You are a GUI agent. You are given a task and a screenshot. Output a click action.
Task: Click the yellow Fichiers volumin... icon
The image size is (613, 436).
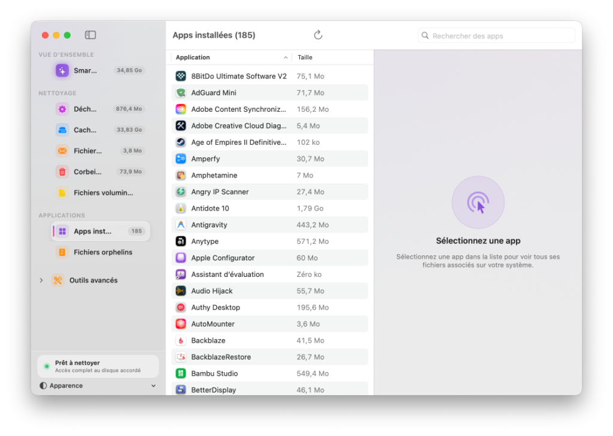(x=62, y=193)
